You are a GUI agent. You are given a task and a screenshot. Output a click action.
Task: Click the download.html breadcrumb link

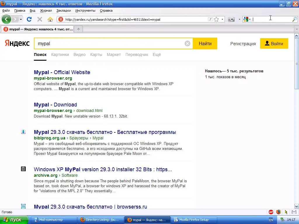point(89,111)
